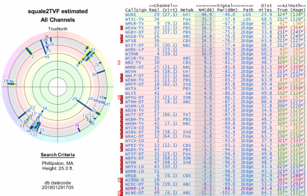Click the red icon beside WLNE-DT

tap(121, 192)
